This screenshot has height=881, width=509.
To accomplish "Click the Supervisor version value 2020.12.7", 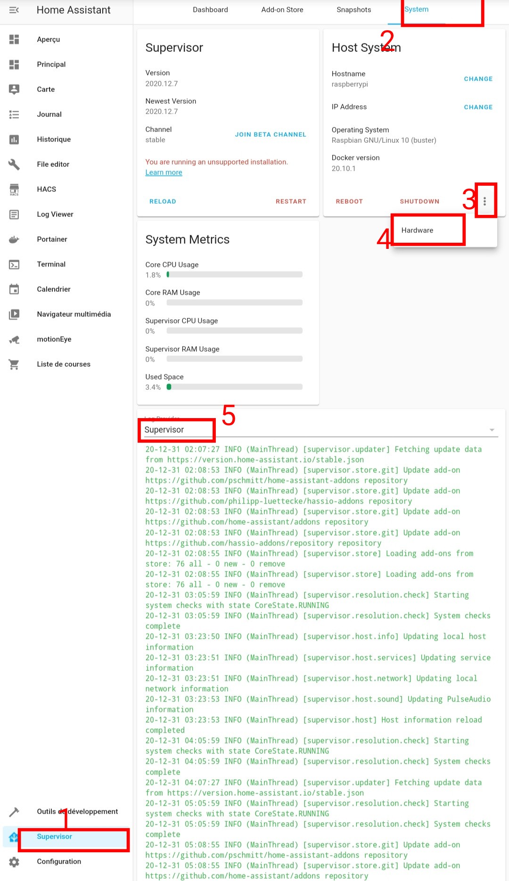I will tap(162, 83).
